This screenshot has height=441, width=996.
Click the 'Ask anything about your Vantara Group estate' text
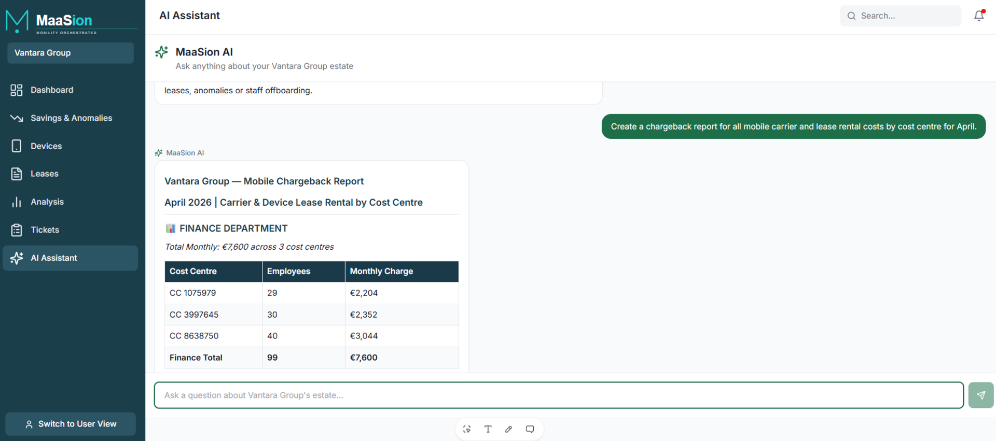point(264,66)
